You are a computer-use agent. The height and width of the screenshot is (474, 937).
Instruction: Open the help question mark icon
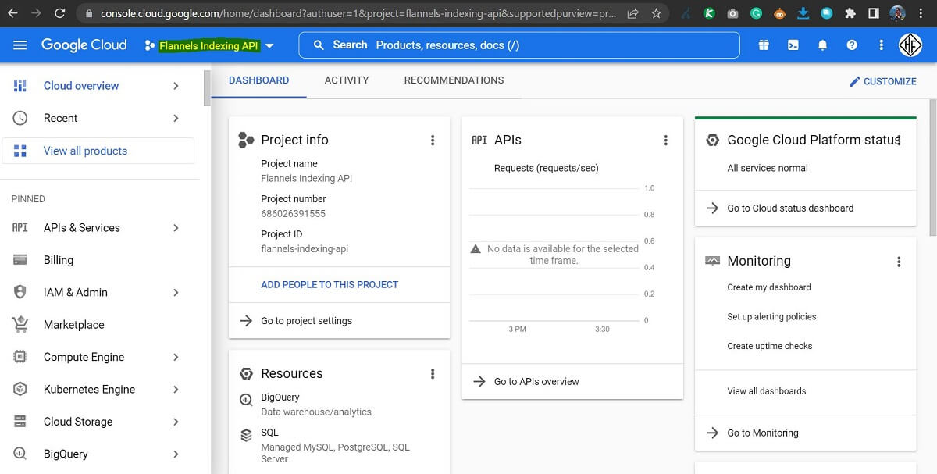point(852,45)
